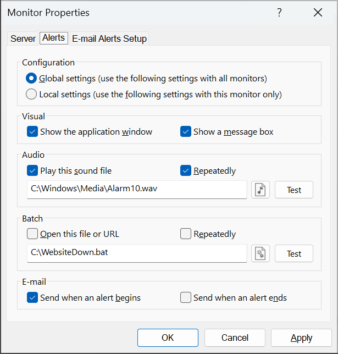Close the Monitor Properties dialog
Viewport: 338px width, 354px height.
318,13
